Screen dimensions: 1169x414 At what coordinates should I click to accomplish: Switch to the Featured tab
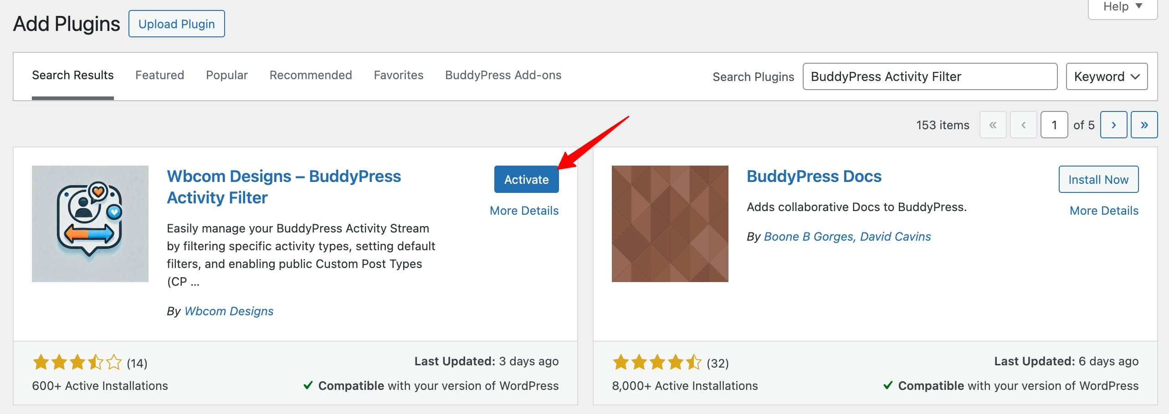[x=159, y=75]
